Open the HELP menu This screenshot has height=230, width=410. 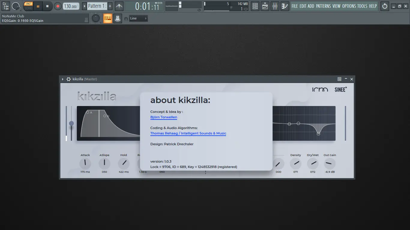[x=373, y=6]
